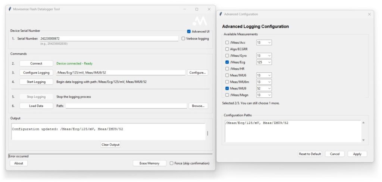
Task: Click the feather icon in Datalogger title bar
Action: click(x=10, y=9)
